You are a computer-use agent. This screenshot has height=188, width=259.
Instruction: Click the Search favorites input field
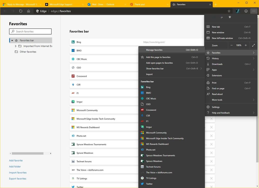point(30,31)
